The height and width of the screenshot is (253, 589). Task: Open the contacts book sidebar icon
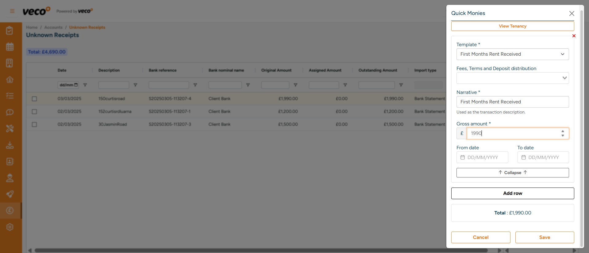[10, 161]
